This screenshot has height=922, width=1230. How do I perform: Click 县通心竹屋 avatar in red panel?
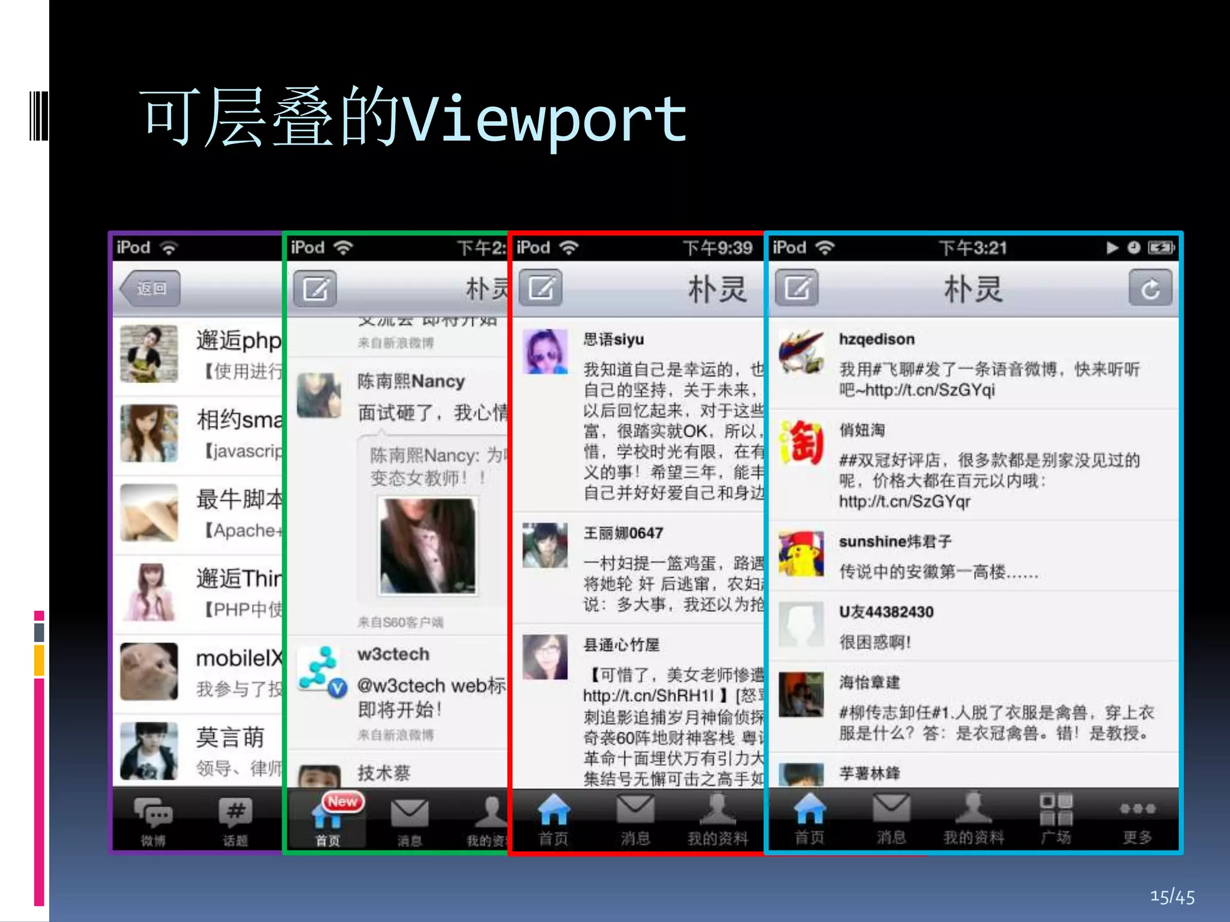[545, 657]
